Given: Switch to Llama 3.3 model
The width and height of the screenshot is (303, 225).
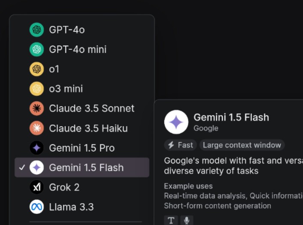Looking at the screenshot, I should (72, 207).
